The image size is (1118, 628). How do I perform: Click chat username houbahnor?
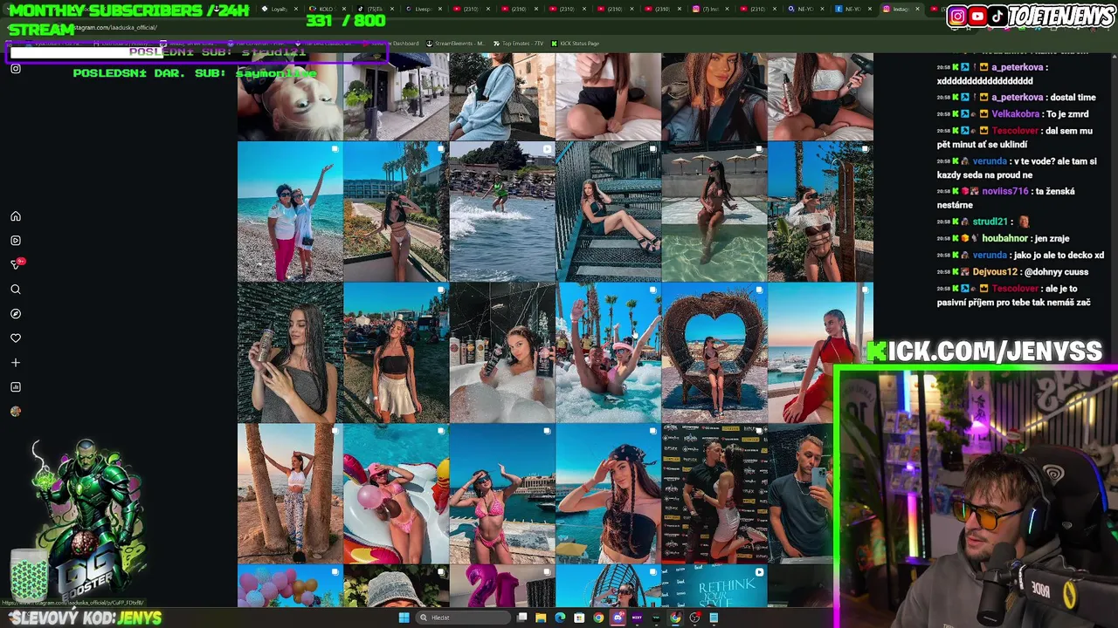point(1004,238)
